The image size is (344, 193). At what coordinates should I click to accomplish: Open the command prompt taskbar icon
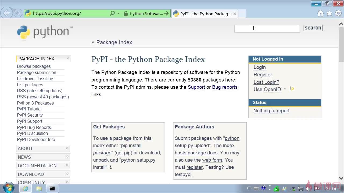point(52,188)
